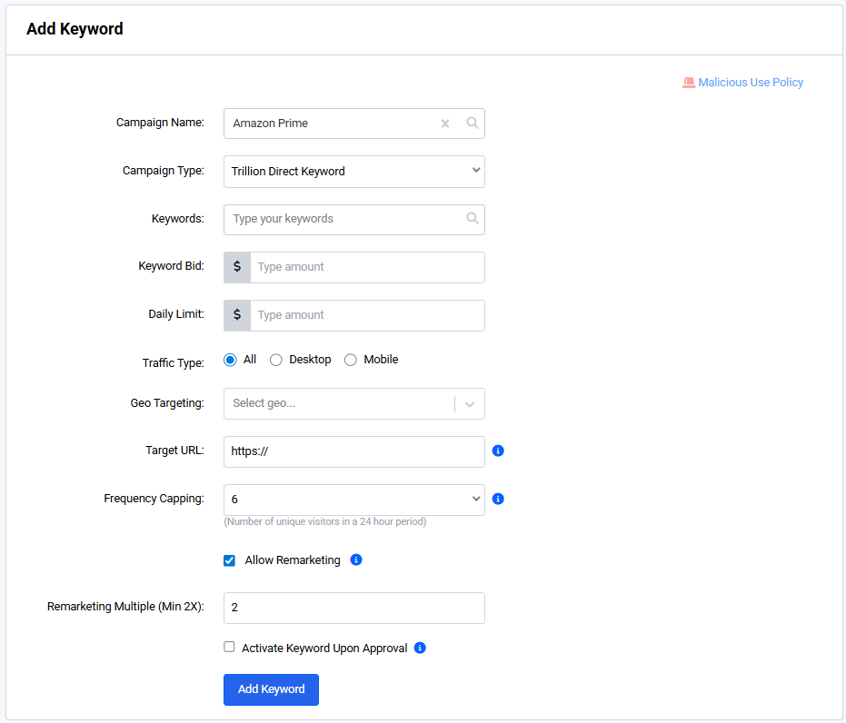Open the Frequency Capping dropdown
Image resolution: width=846 pixels, height=723 pixels.
(x=353, y=500)
